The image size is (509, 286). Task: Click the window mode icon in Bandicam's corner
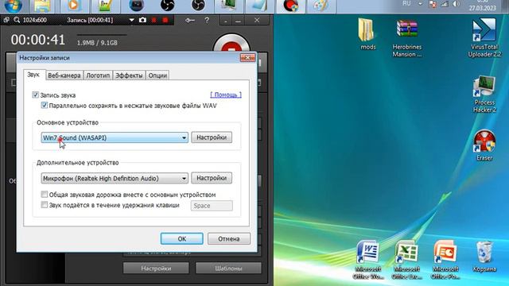click(x=6, y=20)
